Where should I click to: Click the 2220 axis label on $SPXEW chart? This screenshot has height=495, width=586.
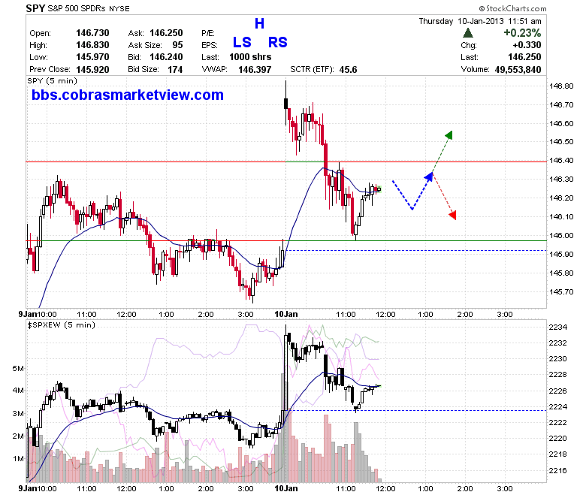(558, 438)
